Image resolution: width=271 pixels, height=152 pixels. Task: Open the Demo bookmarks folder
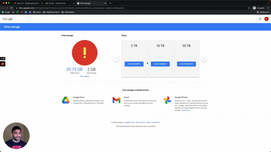click(x=37, y=12)
